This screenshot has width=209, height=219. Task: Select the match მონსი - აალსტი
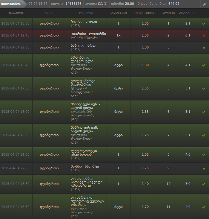point(85,166)
